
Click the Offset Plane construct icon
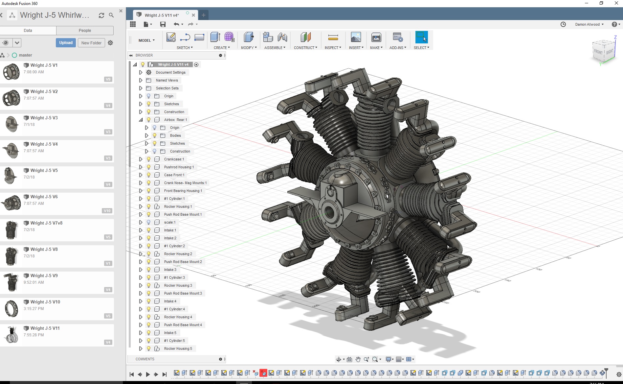pos(305,37)
